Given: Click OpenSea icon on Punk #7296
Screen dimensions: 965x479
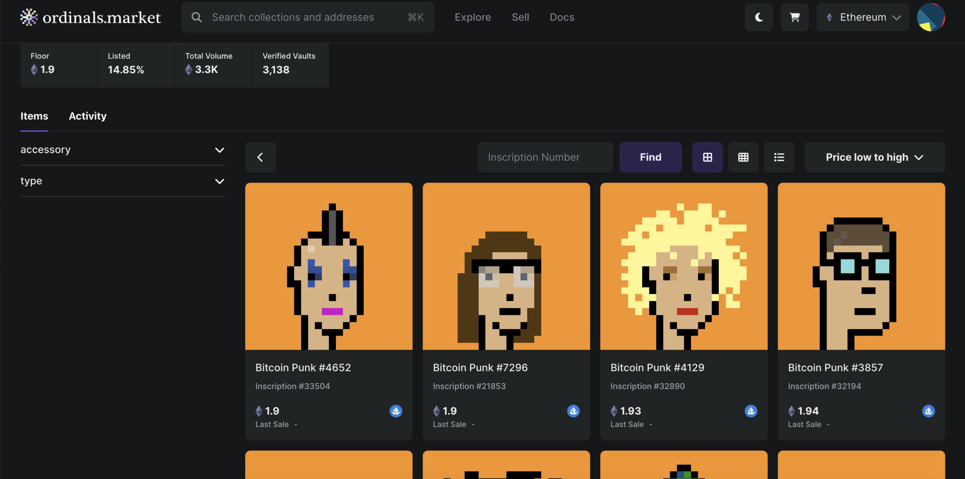Looking at the screenshot, I should coord(573,411).
